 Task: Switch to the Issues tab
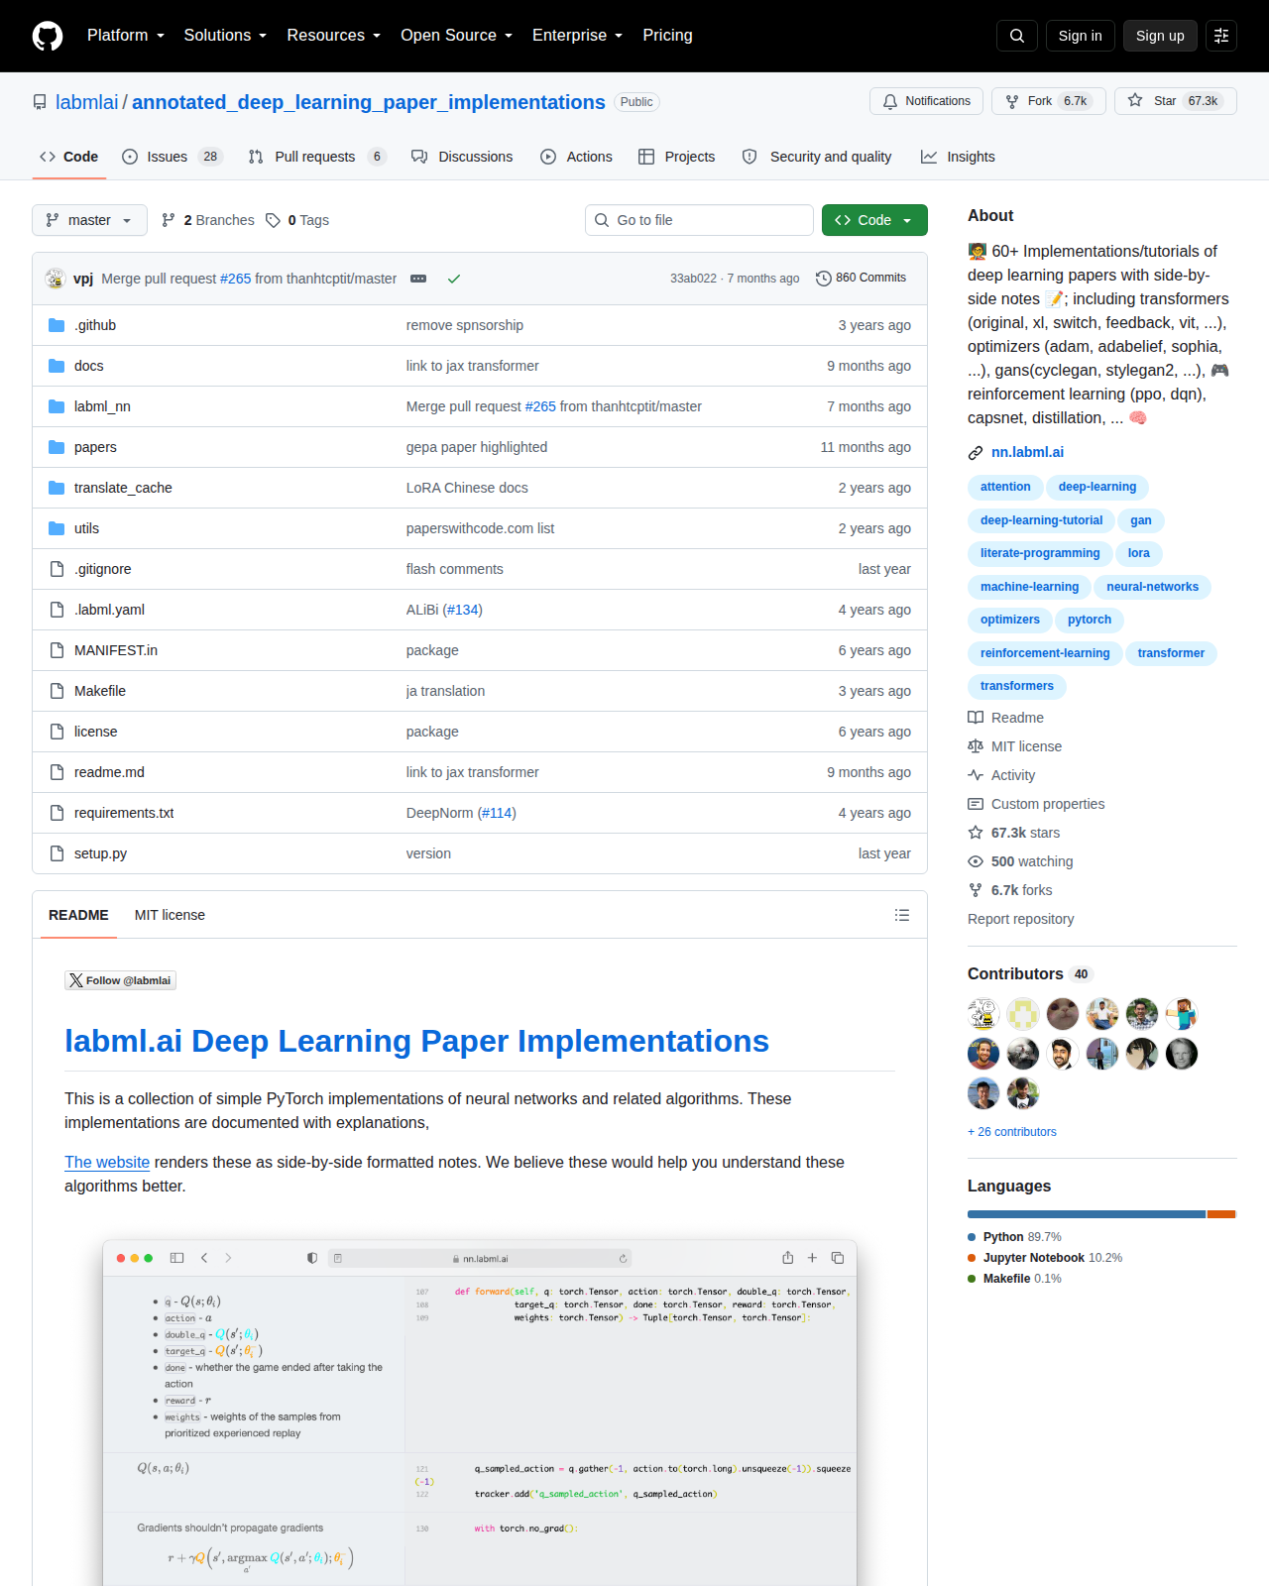tap(173, 157)
